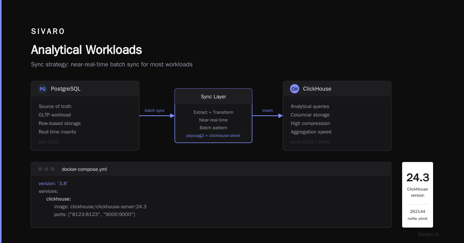Click the Extract + Transform line
Screen dimensions: 464x243
click(213, 112)
